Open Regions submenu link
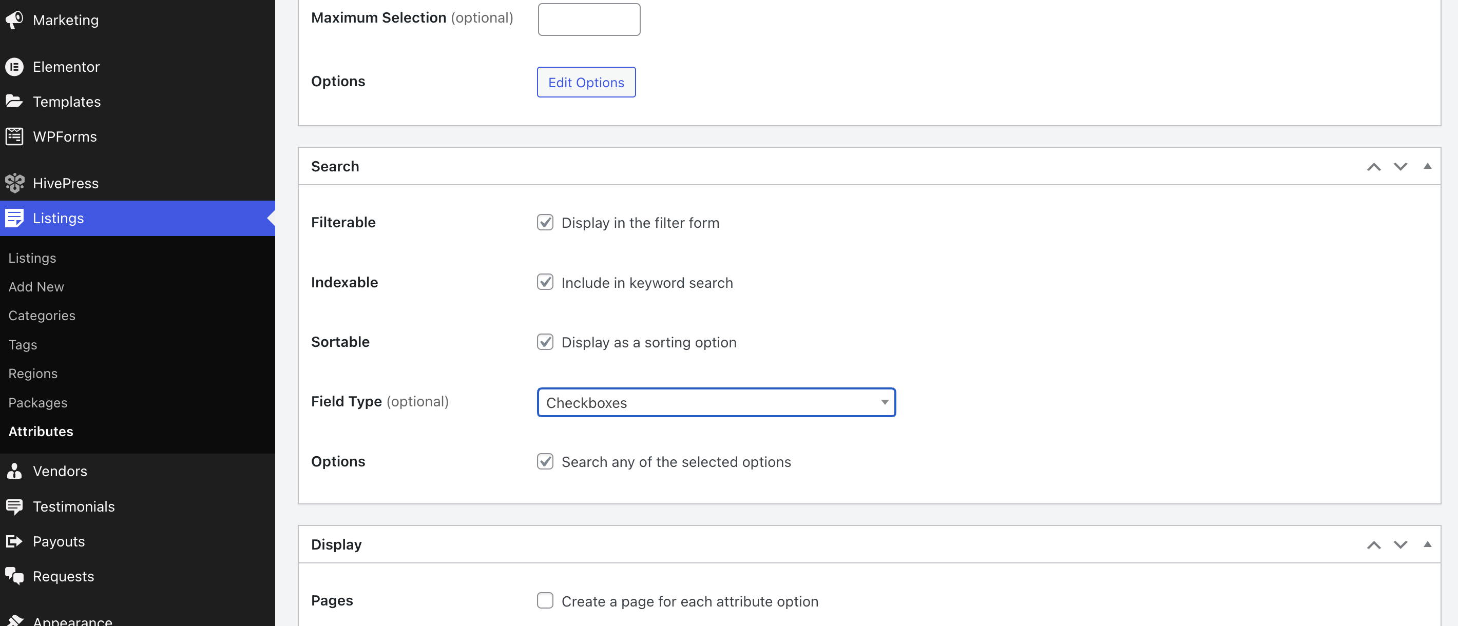 point(33,373)
